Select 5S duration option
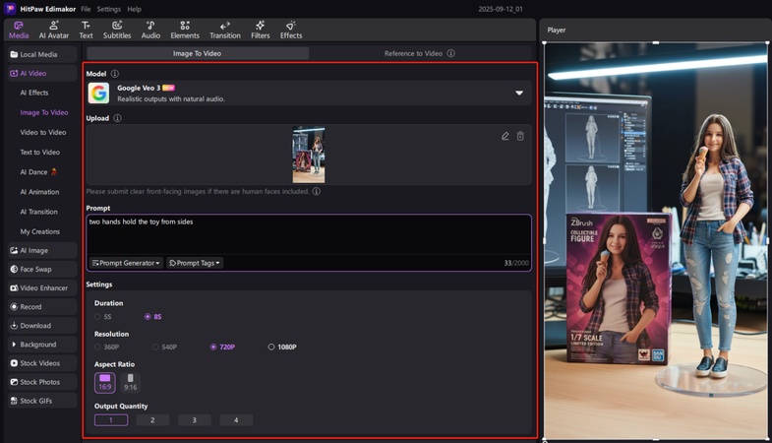 coord(103,317)
